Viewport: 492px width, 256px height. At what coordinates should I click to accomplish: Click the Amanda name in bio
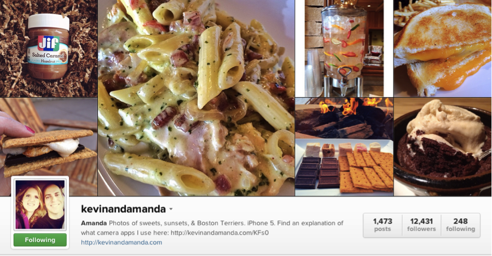coord(94,223)
